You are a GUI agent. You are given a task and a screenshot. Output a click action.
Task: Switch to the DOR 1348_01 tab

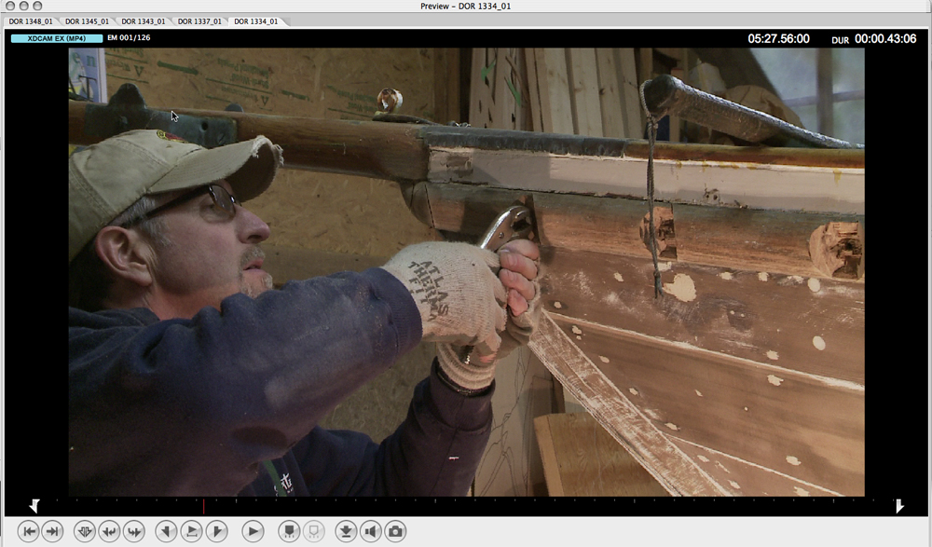pos(31,21)
